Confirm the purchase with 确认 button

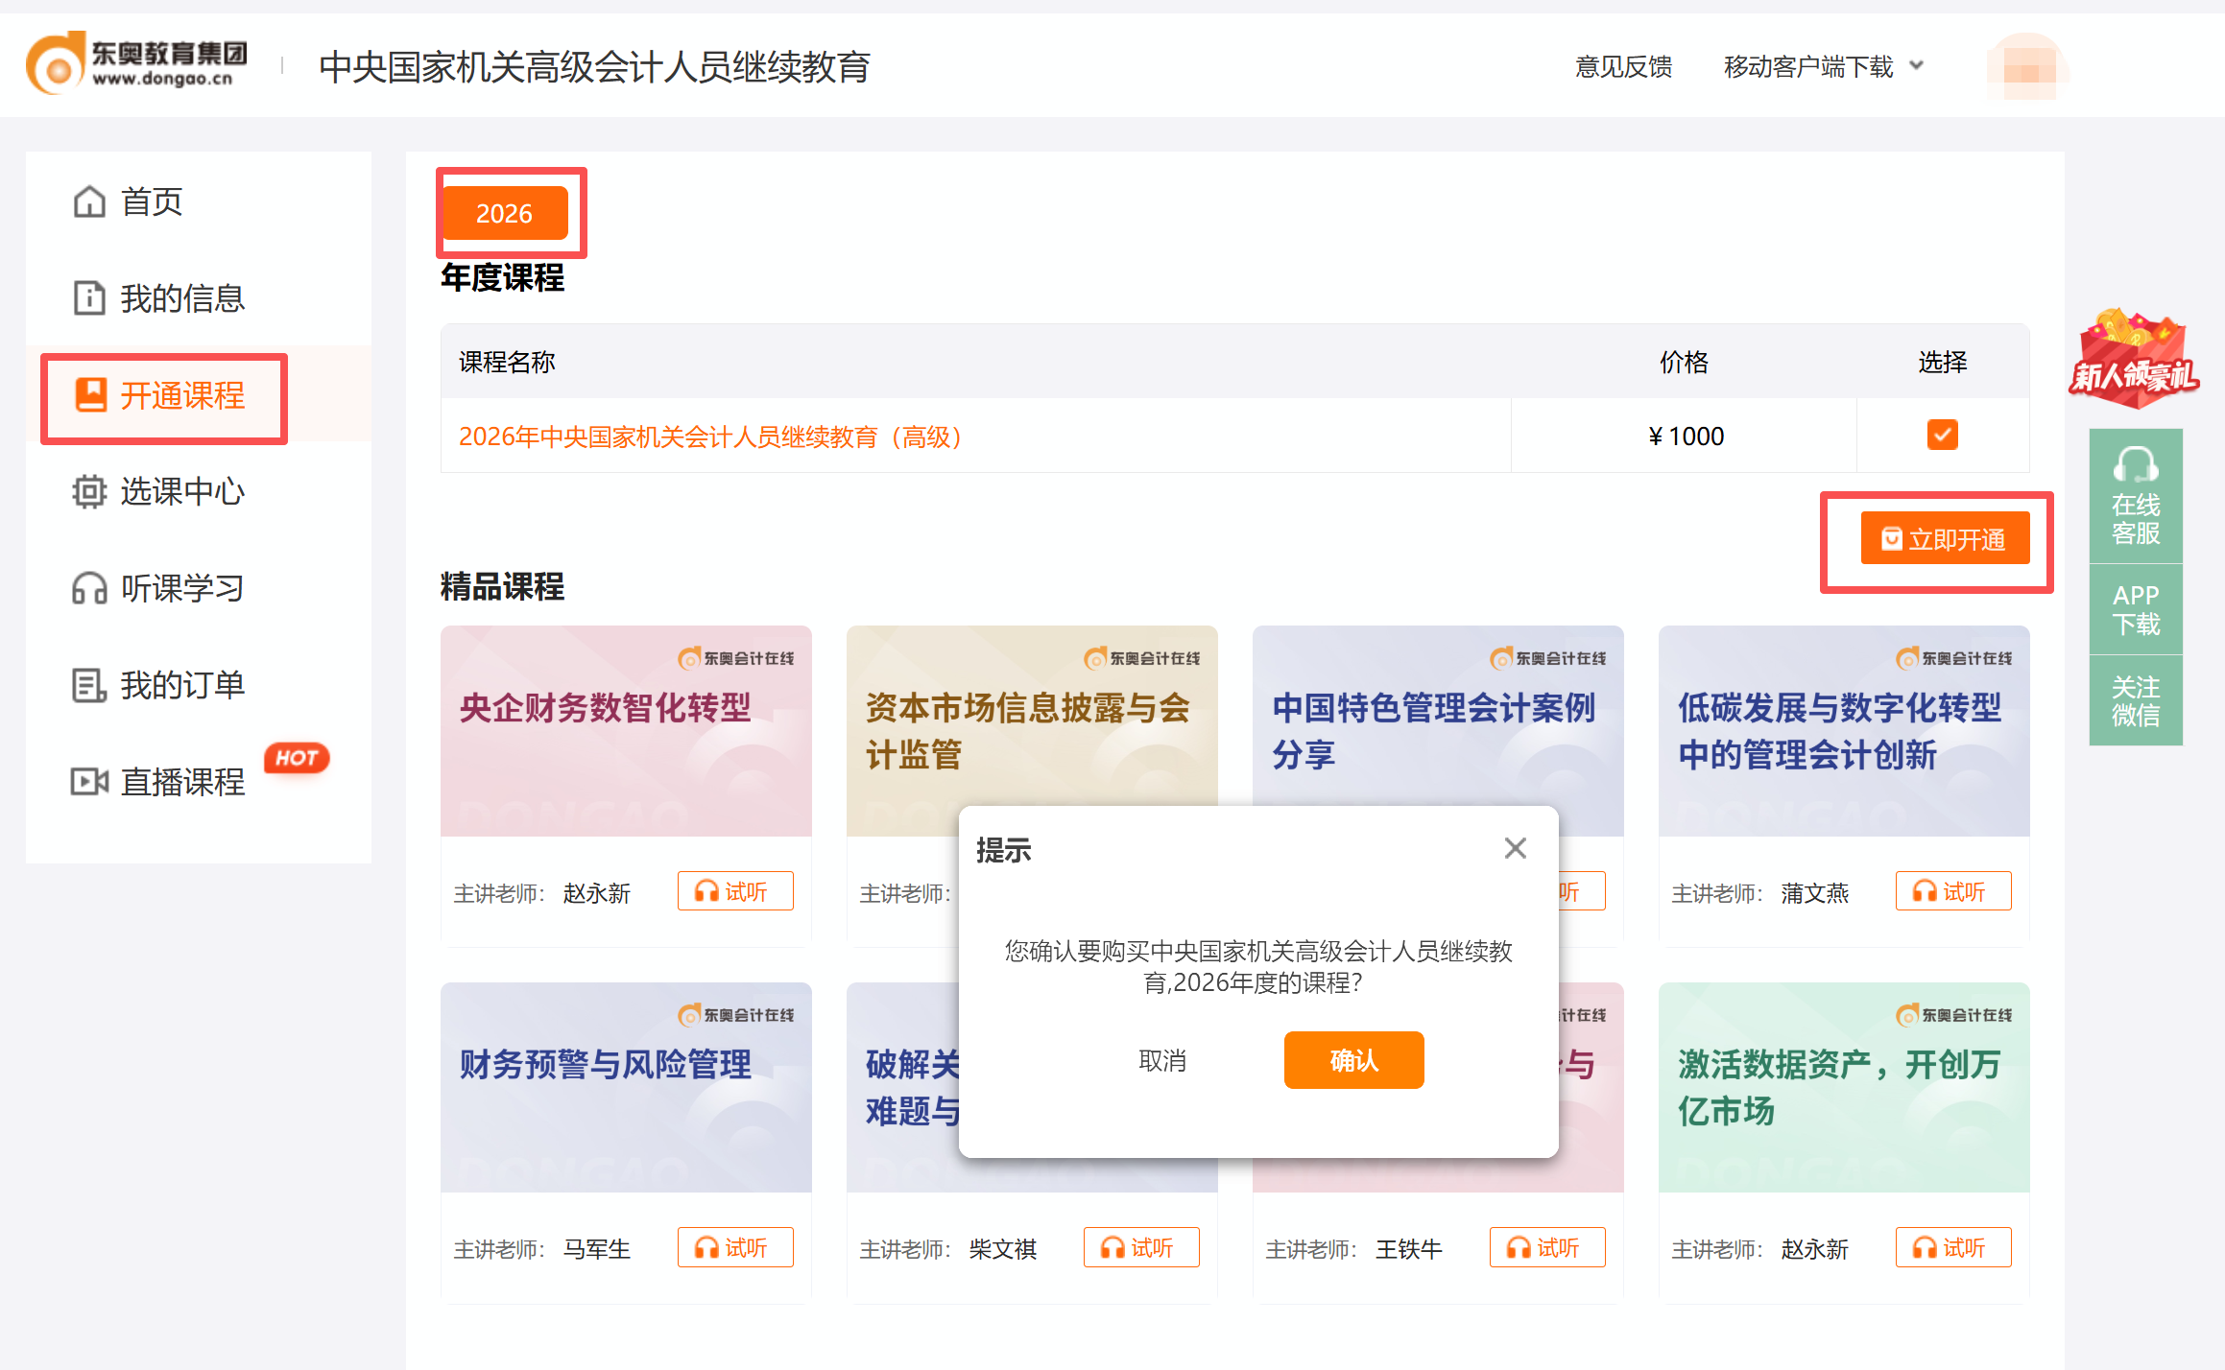coord(1353,1060)
